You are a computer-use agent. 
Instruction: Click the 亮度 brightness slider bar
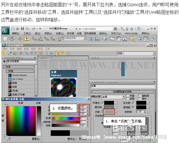[x=66, y=125]
